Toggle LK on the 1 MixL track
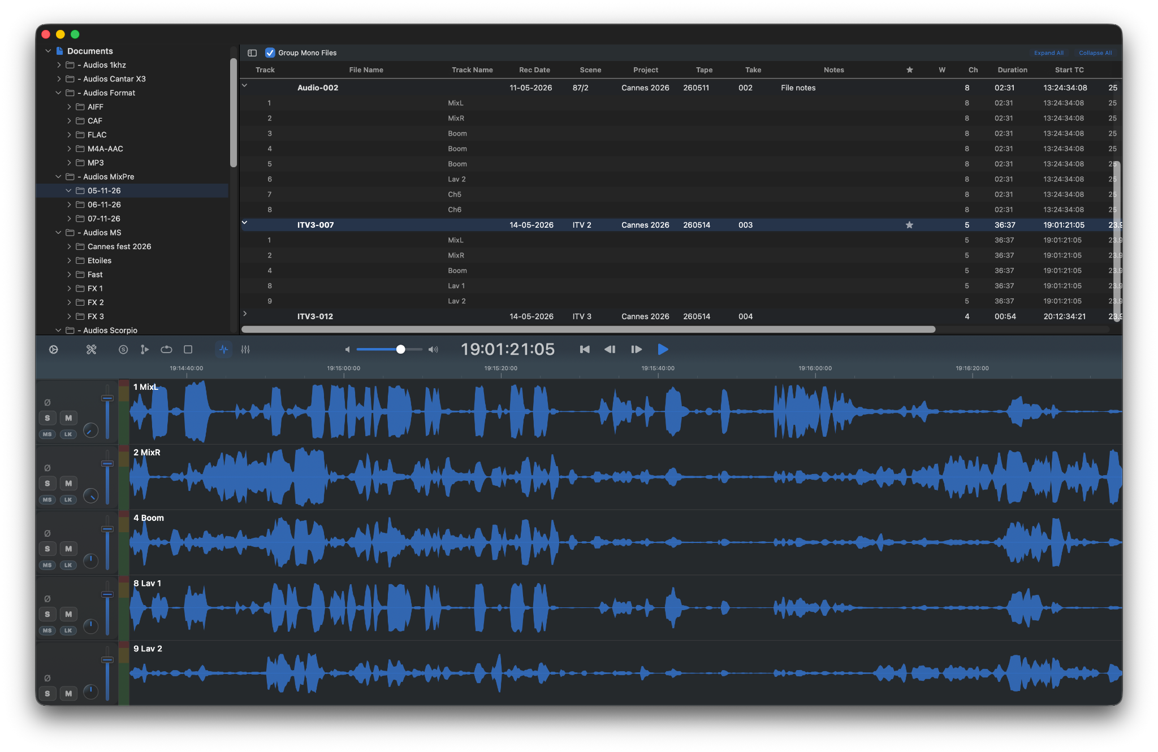This screenshot has width=1158, height=752. tap(68, 434)
